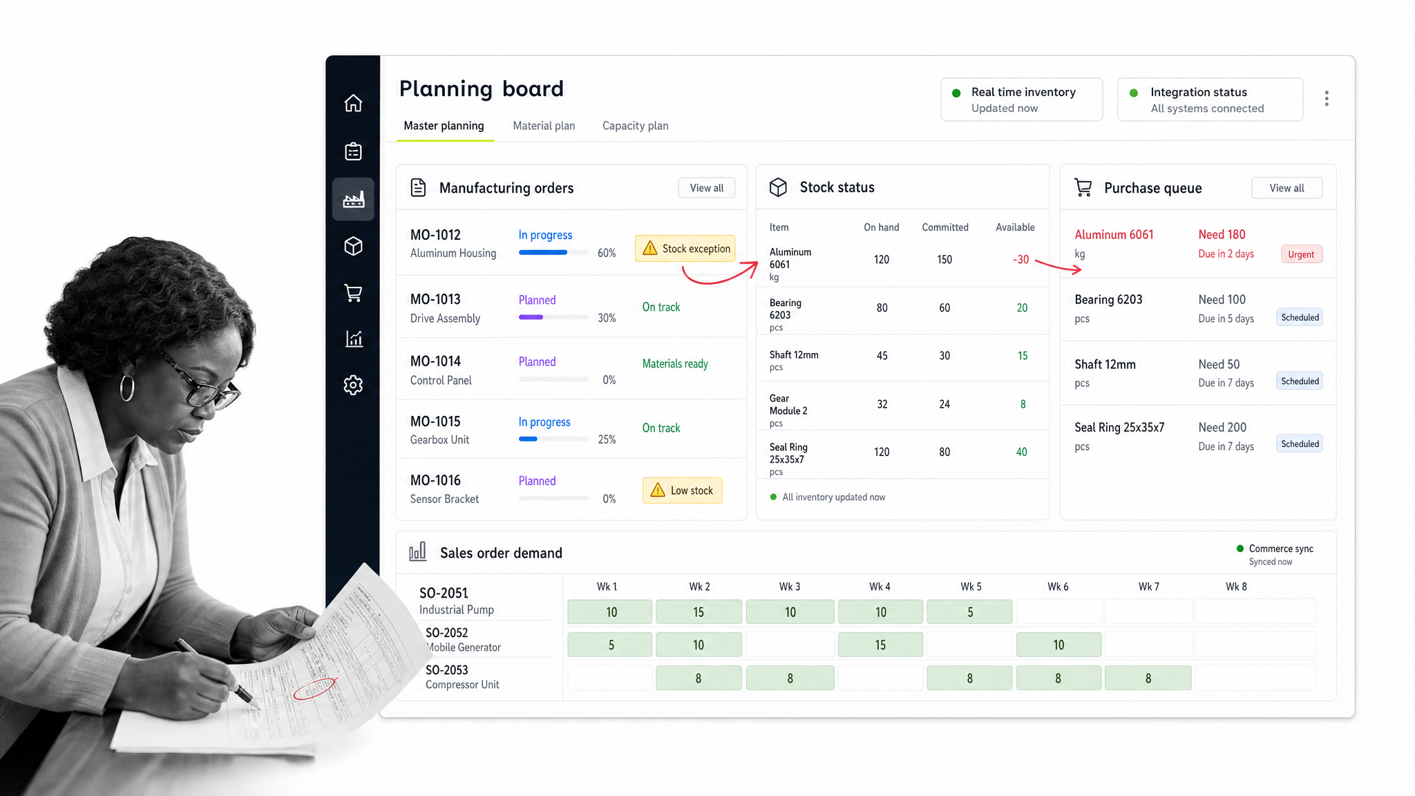Click the On track status of MO-1013

[x=661, y=307]
